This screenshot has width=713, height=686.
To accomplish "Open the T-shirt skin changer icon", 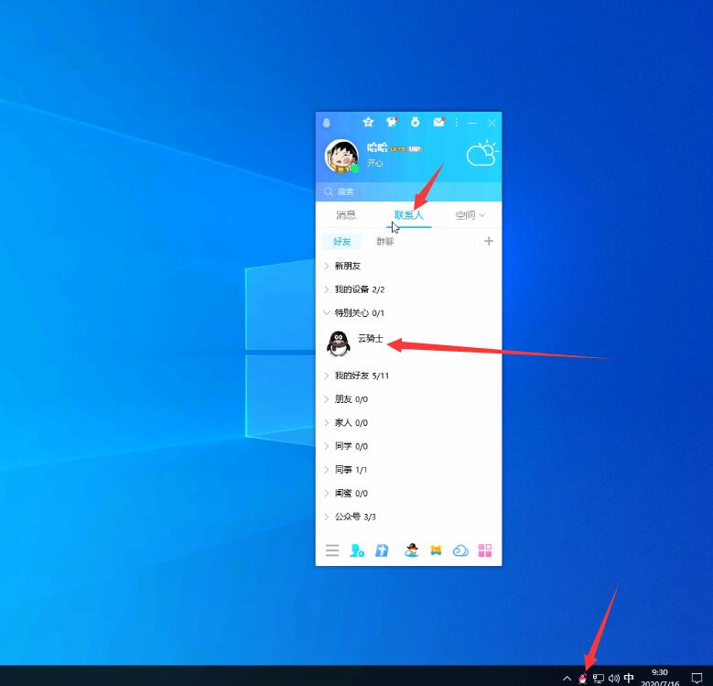I will point(392,122).
